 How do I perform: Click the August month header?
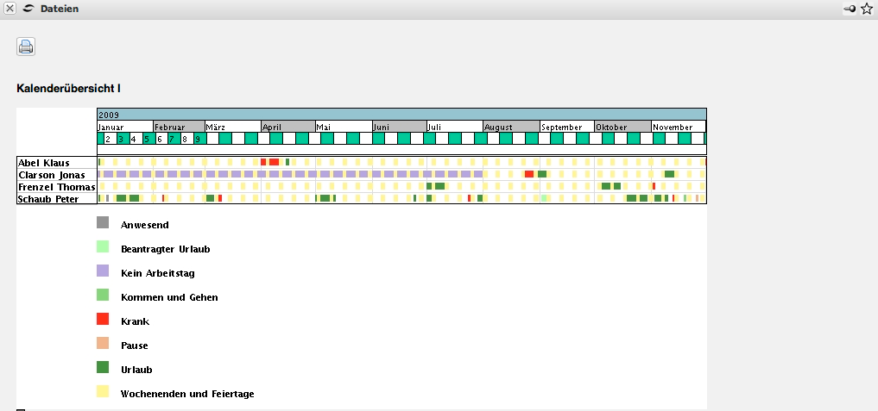coord(511,127)
